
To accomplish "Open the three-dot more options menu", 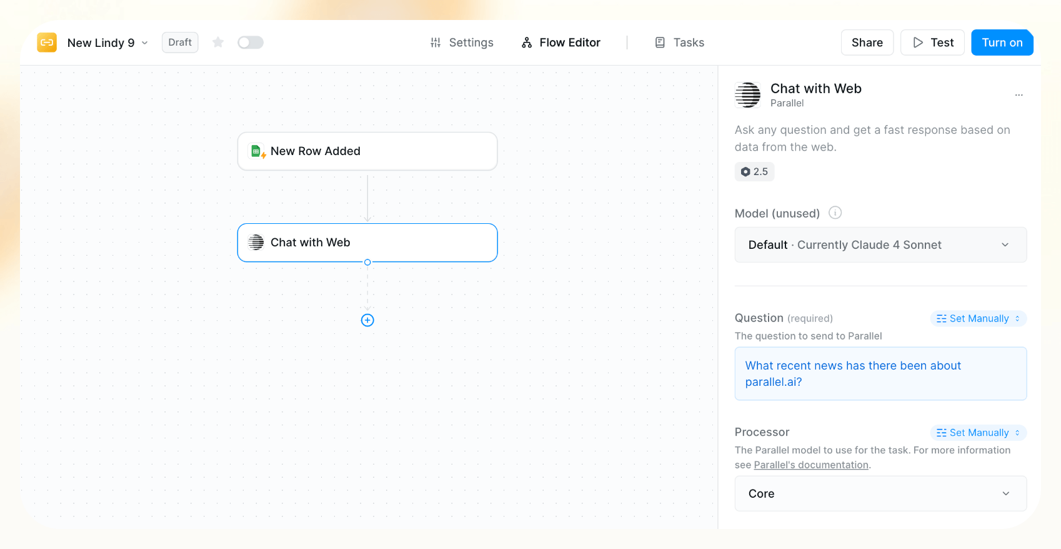I will 1019,95.
